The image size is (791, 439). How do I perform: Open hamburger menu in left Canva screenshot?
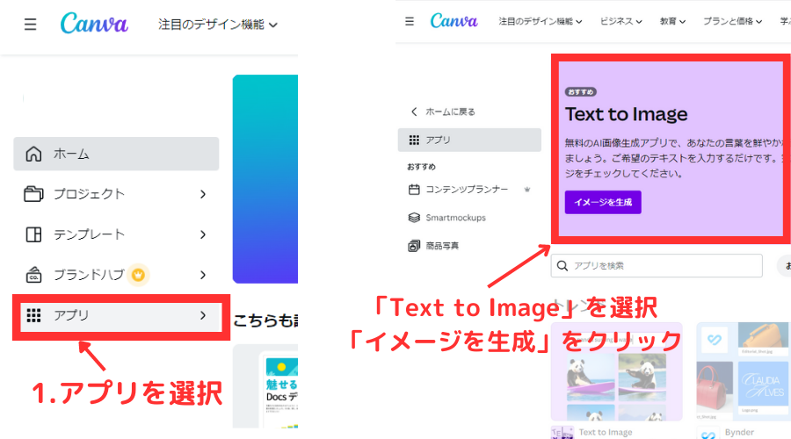coord(30,25)
